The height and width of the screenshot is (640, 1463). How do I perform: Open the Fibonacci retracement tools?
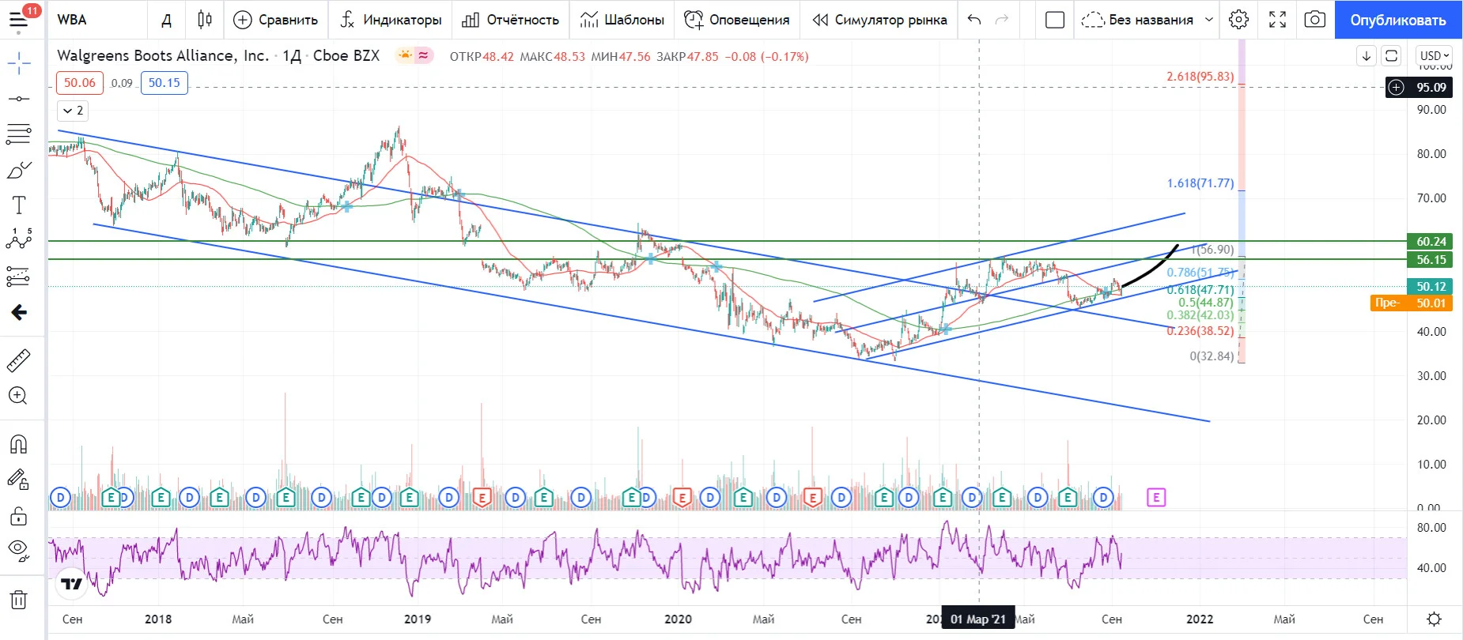pos(19,134)
